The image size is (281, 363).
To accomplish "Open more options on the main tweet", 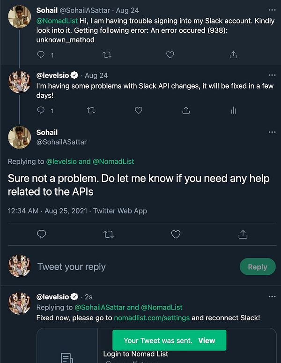I will click(x=272, y=132).
